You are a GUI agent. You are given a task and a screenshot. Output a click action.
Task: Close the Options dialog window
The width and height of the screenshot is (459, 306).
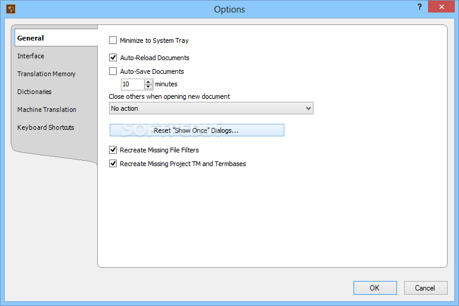(x=441, y=7)
